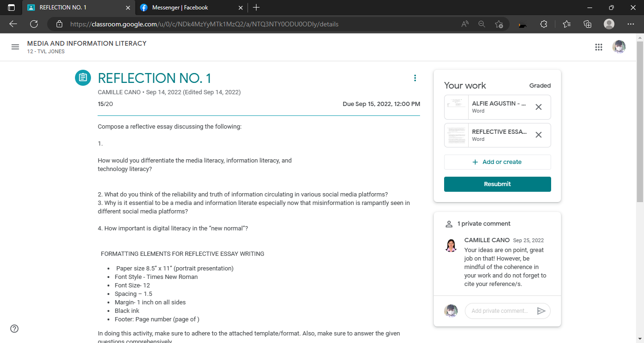Click the Add private comment field

tap(500, 311)
